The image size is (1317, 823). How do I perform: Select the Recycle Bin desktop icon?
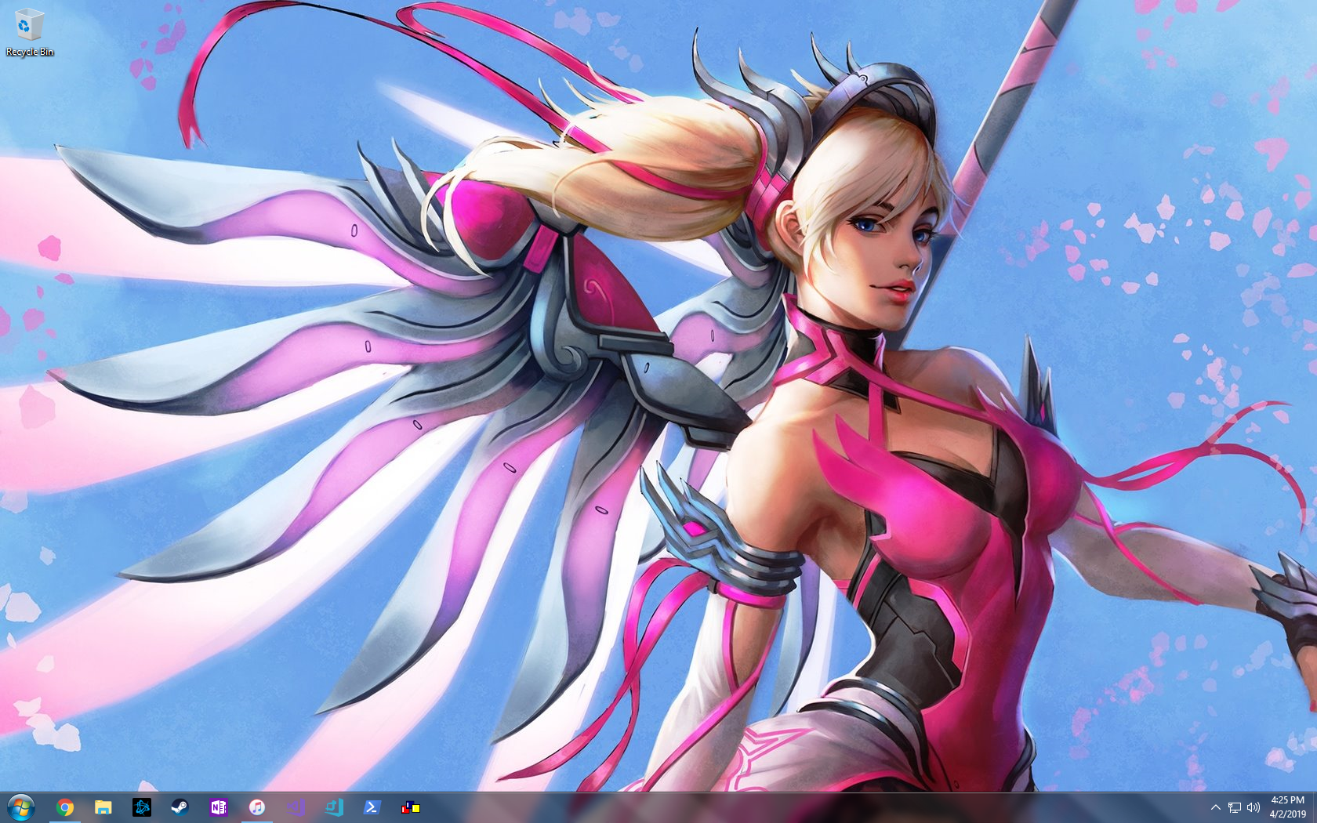coord(30,32)
